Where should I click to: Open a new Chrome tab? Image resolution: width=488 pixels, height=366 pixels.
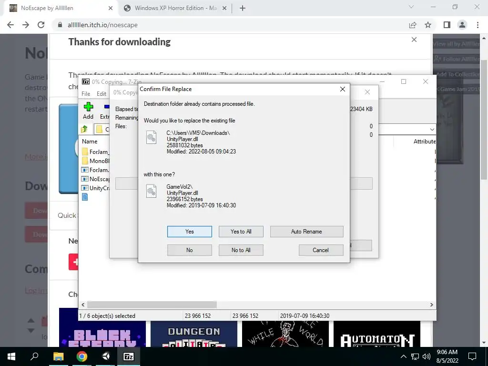[243, 8]
